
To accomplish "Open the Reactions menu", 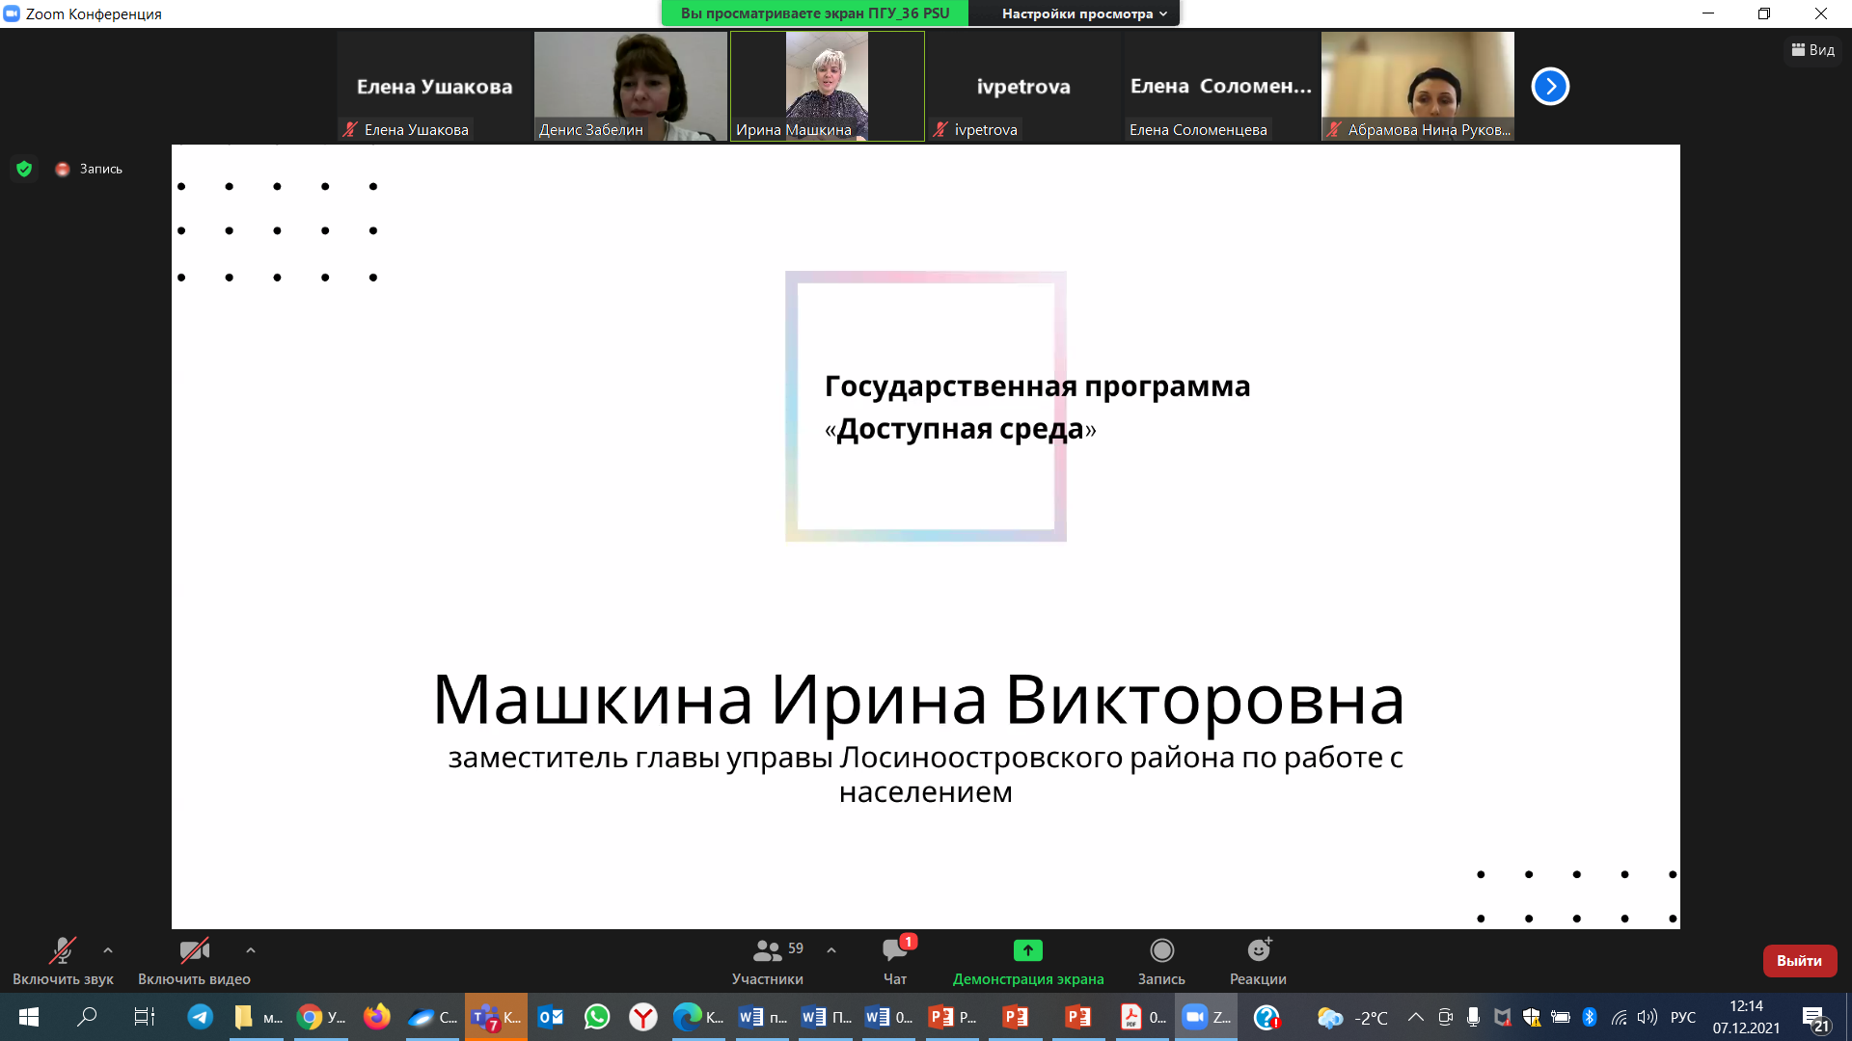I will (x=1258, y=950).
